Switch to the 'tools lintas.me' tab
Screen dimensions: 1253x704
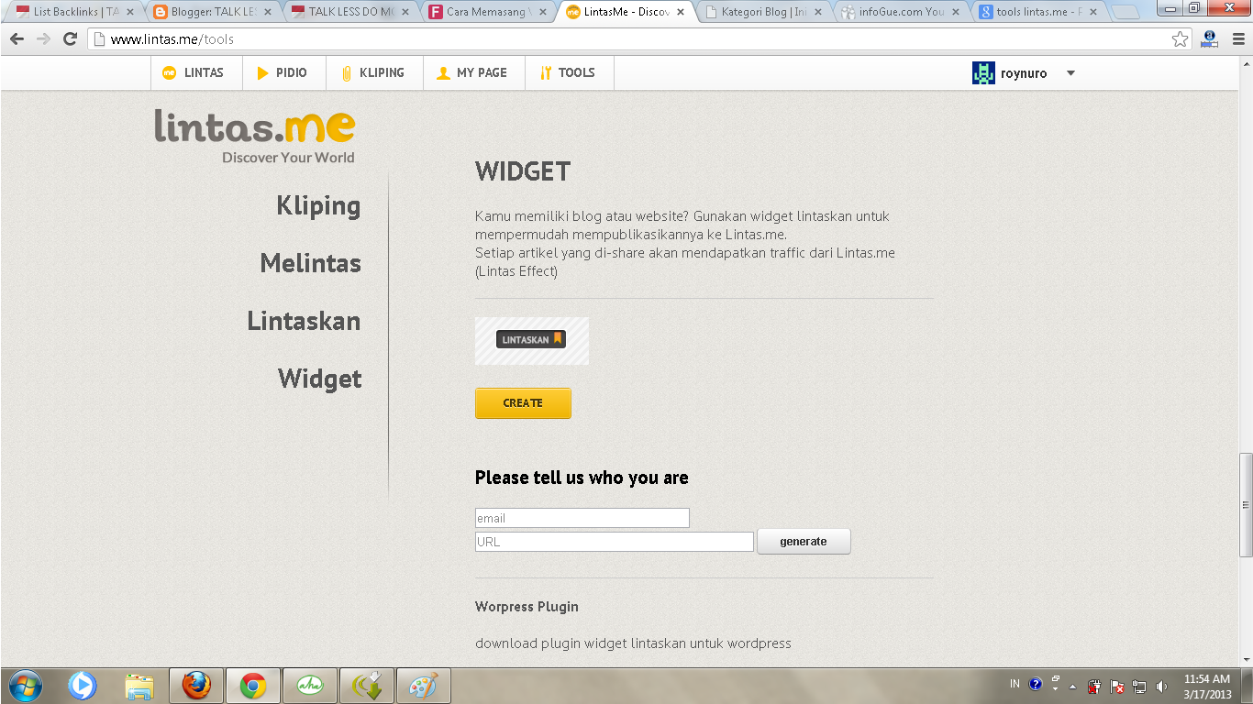coord(1038,12)
